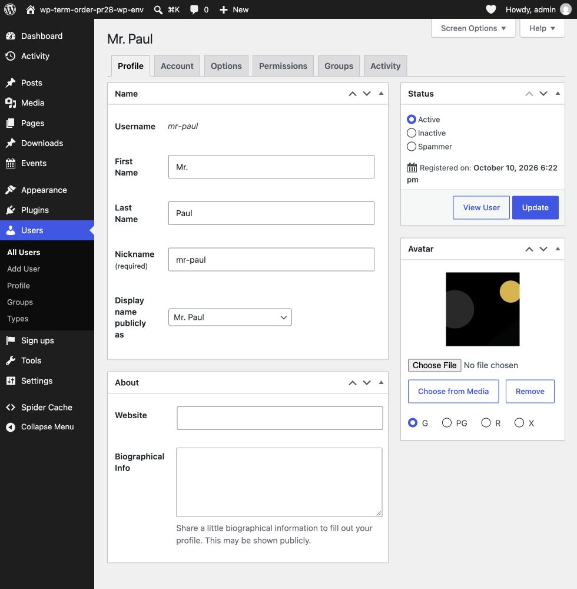Select the G avatar rating
577x589 pixels.
coord(413,423)
